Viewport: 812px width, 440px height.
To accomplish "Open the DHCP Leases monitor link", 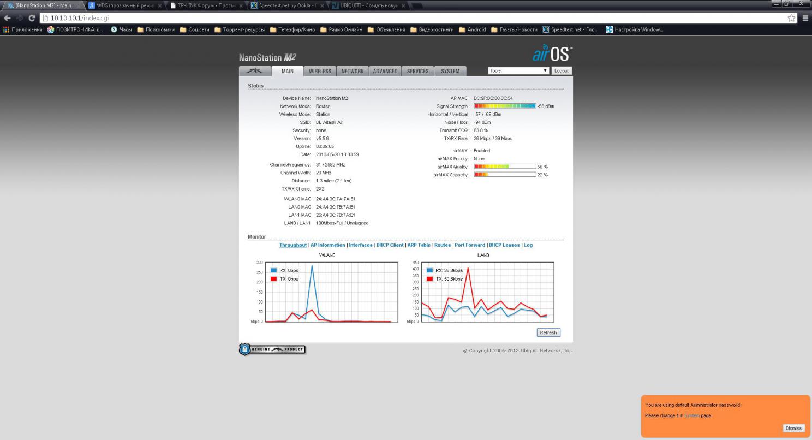I will [504, 245].
